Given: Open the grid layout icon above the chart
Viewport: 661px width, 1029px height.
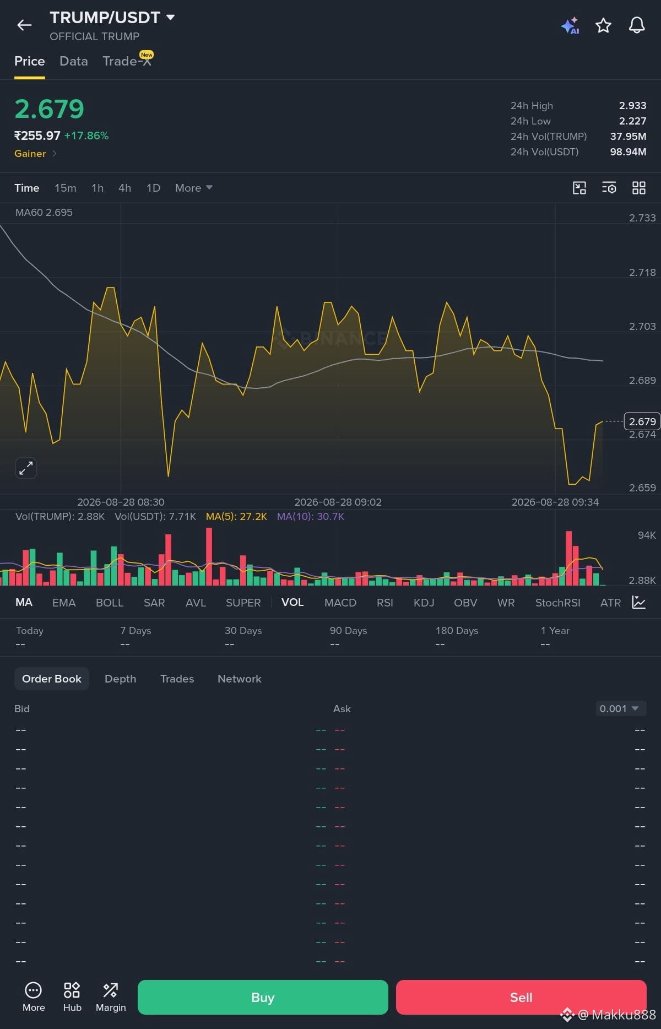Looking at the screenshot, I should coord(639,188).
